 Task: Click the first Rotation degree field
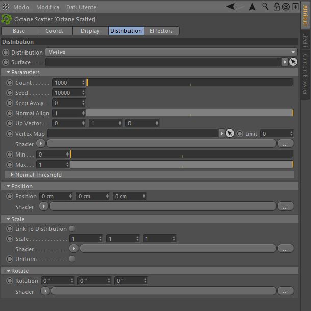point(58,280)
